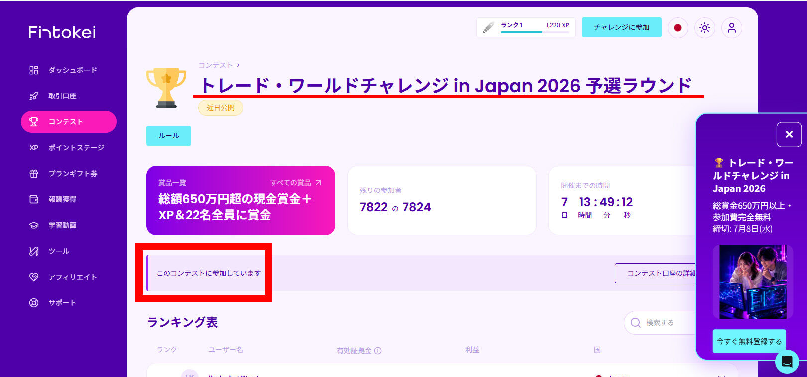Click the 学習動画 graduation cap icon
Viewport: 807px width, 377px height.
[34, 225]
